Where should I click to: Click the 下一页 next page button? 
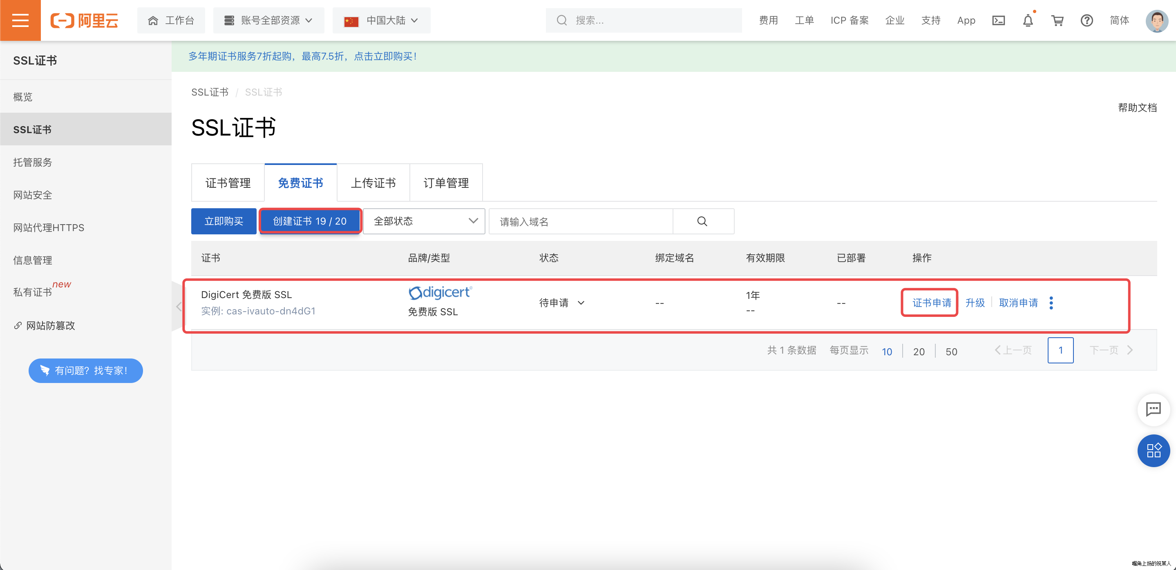1111,350
